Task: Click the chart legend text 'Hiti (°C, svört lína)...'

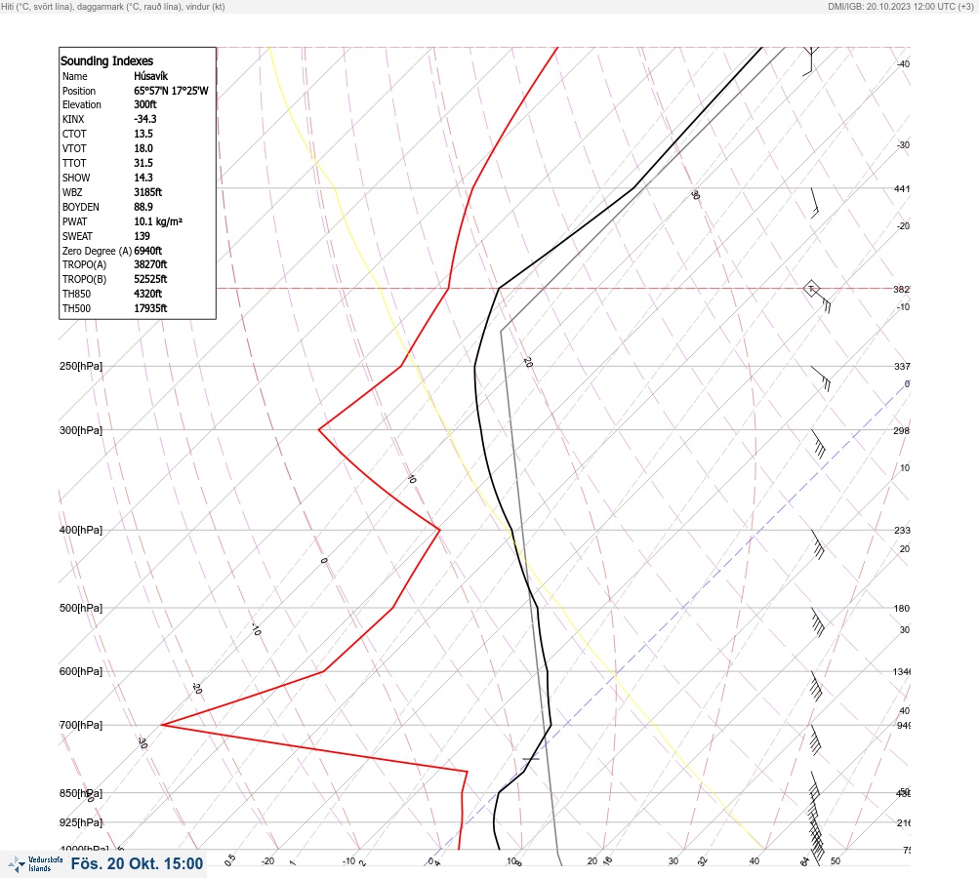Action: [113, 6]
